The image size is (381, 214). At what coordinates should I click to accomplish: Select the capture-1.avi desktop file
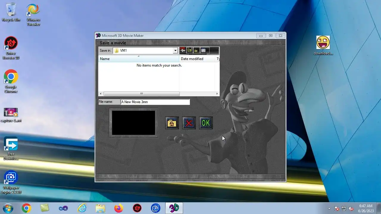pyautogui.click(x=11, y=115)
